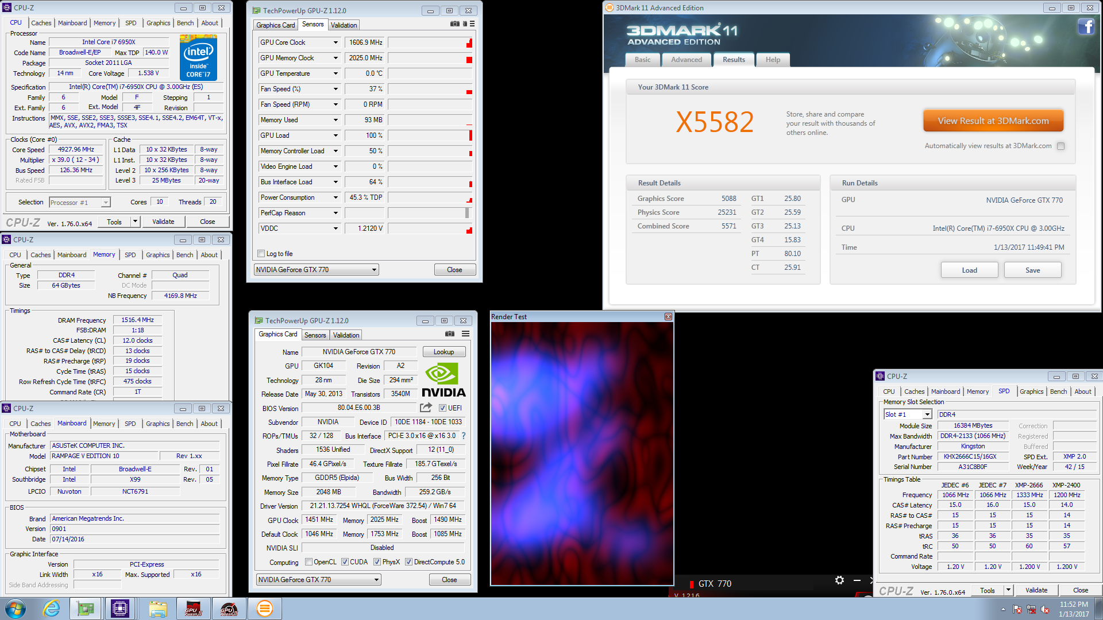1103x620 pixels.
Task: Open the hamburger menu in the GPU-Z Graphics Card window
Action: [465, 334]
